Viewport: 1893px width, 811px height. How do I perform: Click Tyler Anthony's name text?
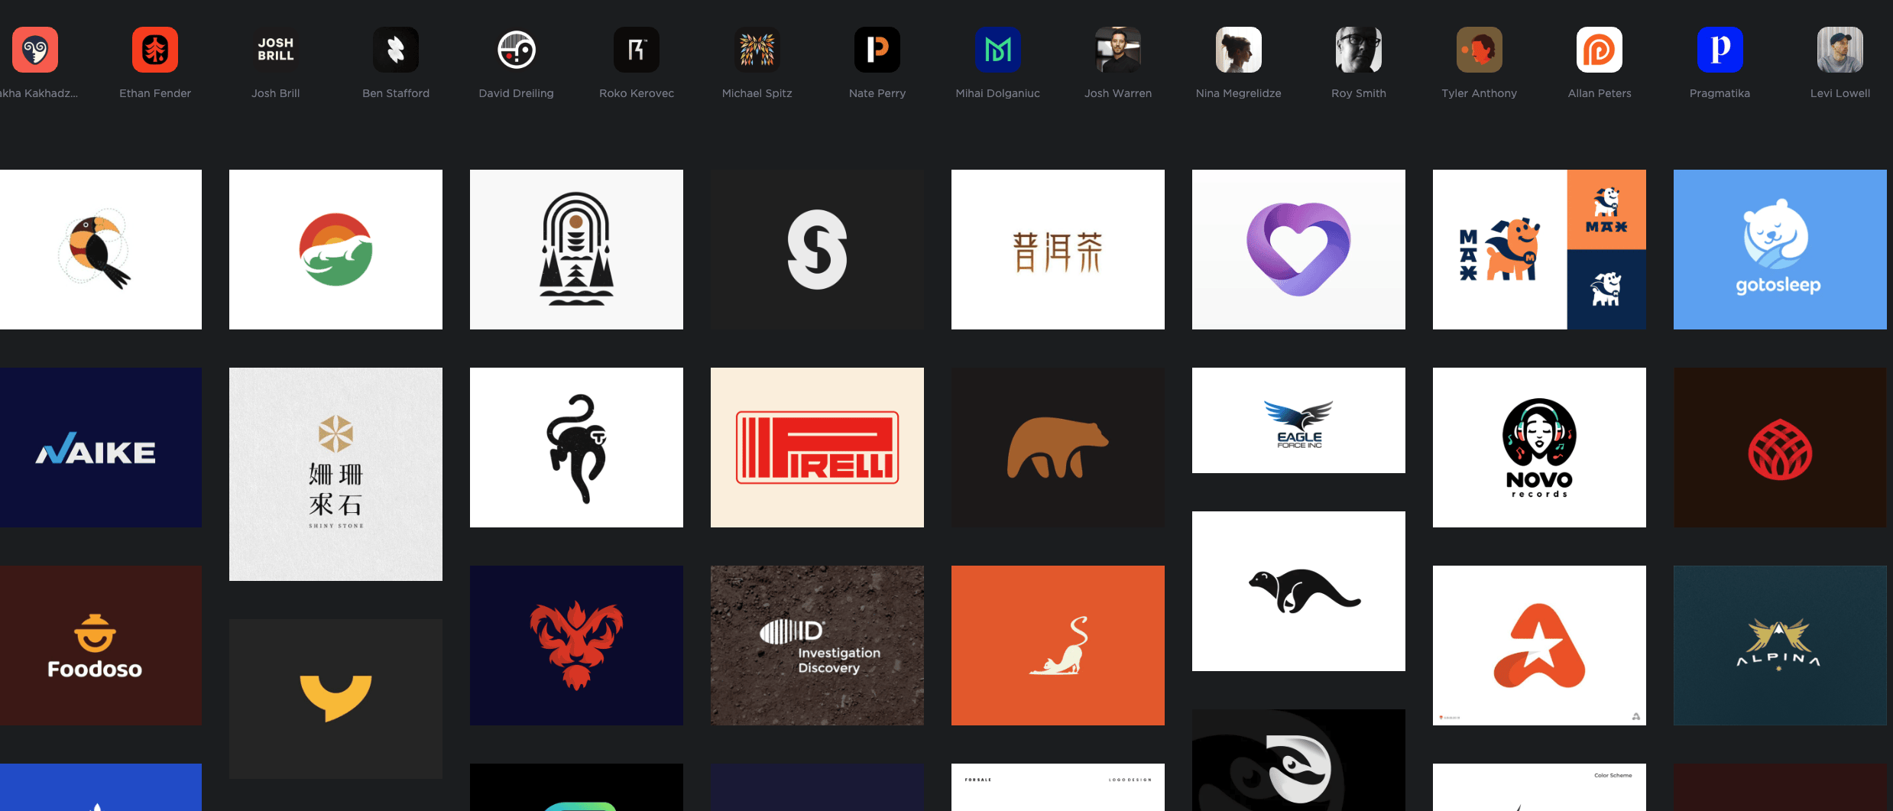point(1480,93)
